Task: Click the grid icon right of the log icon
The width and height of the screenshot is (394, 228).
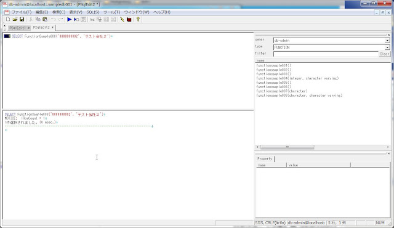Action: 99,19
